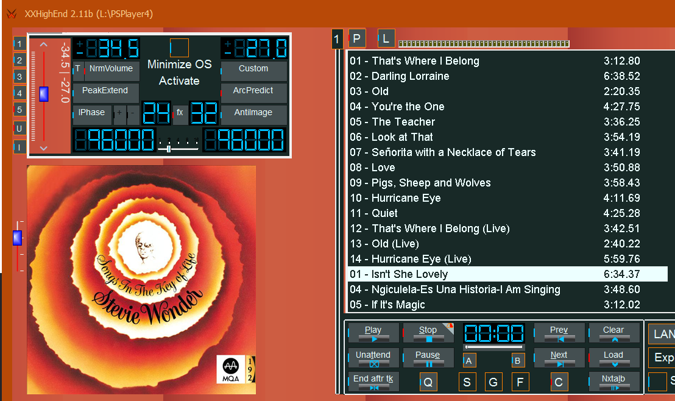Viewport: 675px width, 401px height.
Task: Pause the current track
Action: 428,358
